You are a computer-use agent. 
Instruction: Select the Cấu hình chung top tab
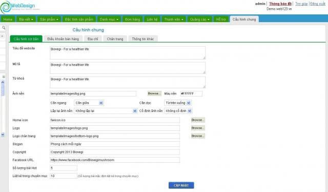244,20
